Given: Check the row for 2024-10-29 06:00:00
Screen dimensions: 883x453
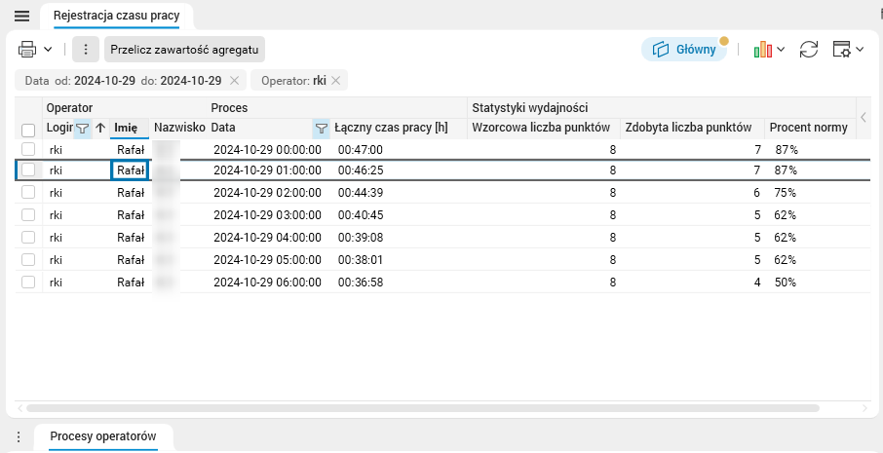Looking at the screenshot, I should point(28,282).
